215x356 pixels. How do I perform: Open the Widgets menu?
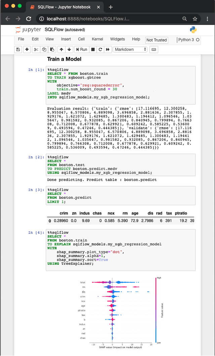pos(117,39)
